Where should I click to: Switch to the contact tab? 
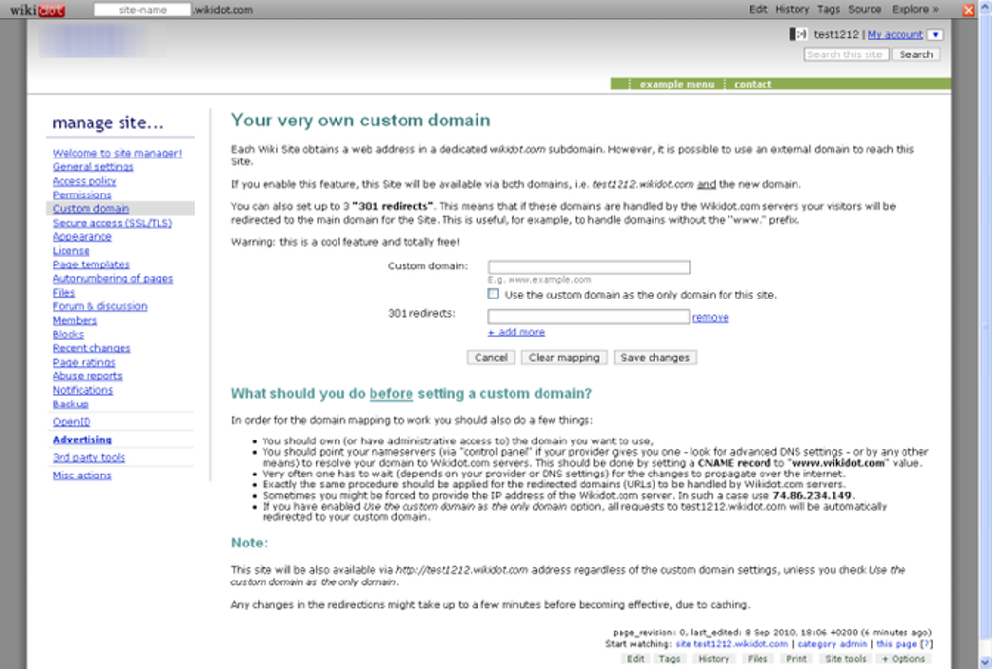(753, 85)
